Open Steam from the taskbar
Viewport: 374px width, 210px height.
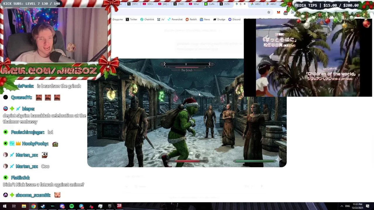[43, 206]
